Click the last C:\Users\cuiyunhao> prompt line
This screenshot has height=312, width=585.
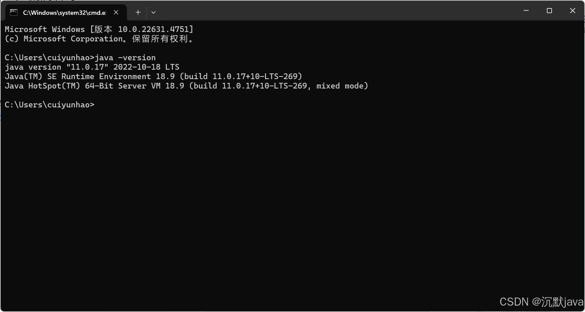(x=50, y=105)
